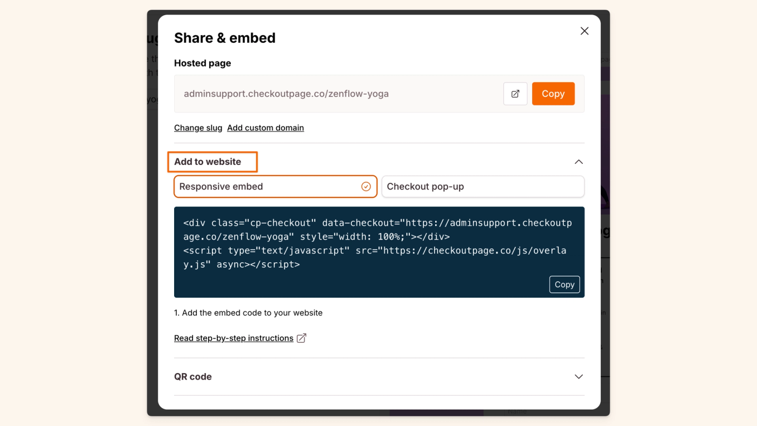Expand the QR code section chevron

click(x=579, y=377)
